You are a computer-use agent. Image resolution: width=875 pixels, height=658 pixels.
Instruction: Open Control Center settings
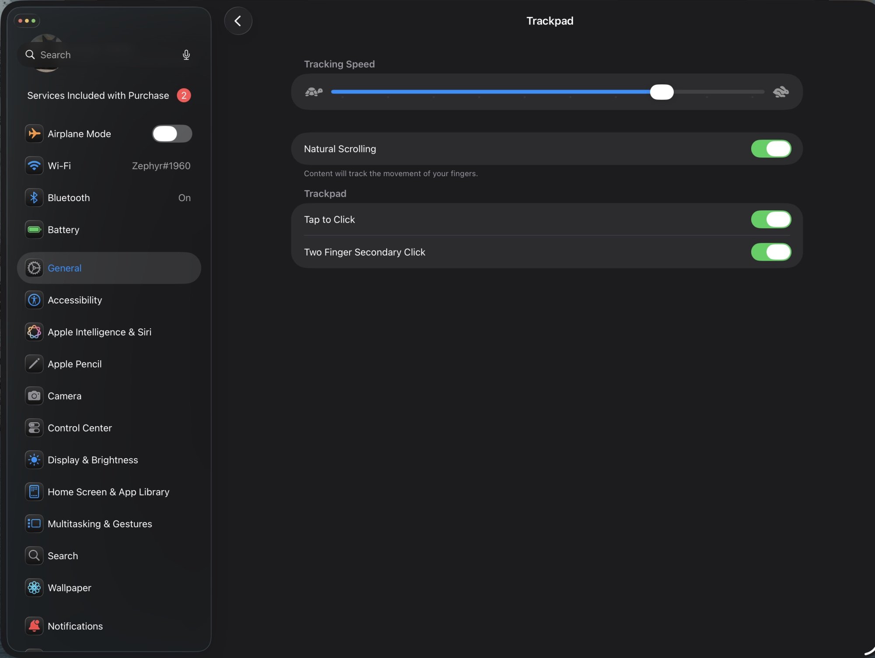pos(80,428)
